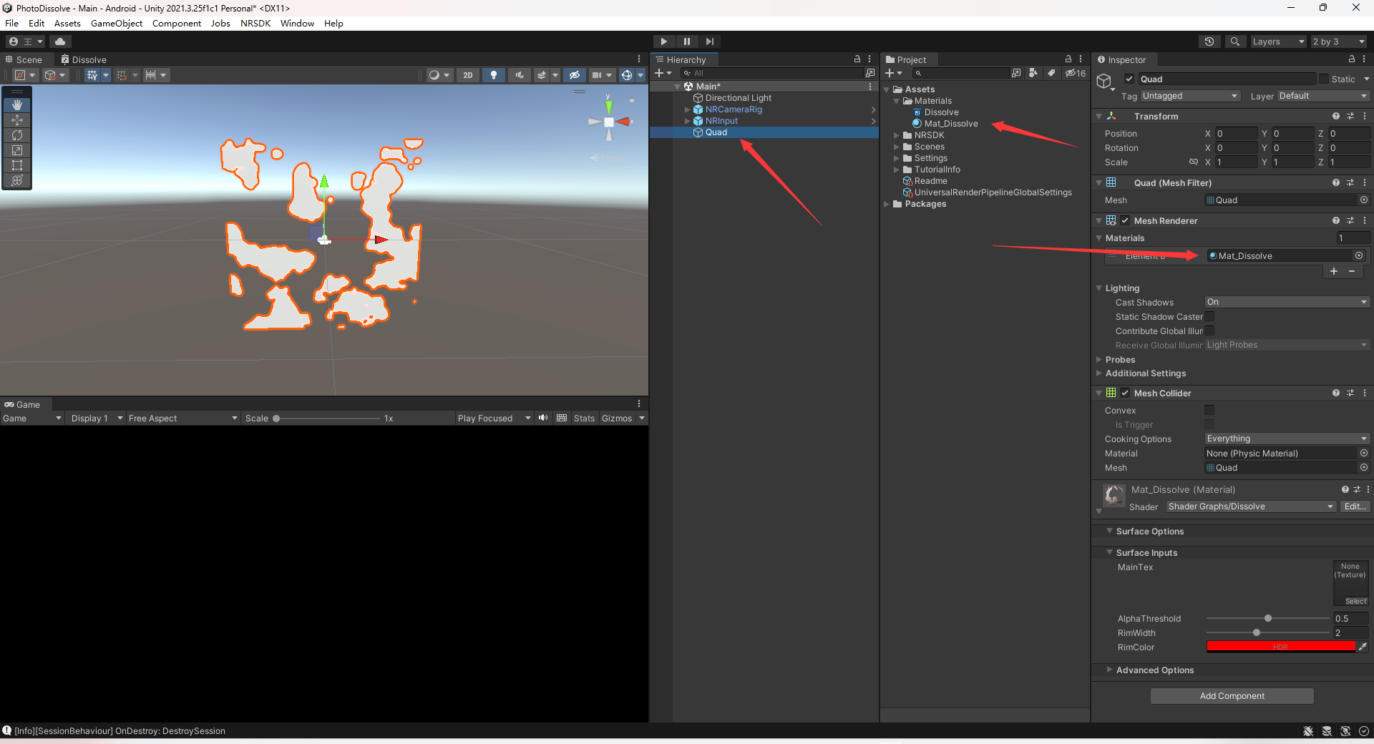This screenshot has width=1374, height=744.
Task: Open the Layers dropdown
Action: 1278,41
